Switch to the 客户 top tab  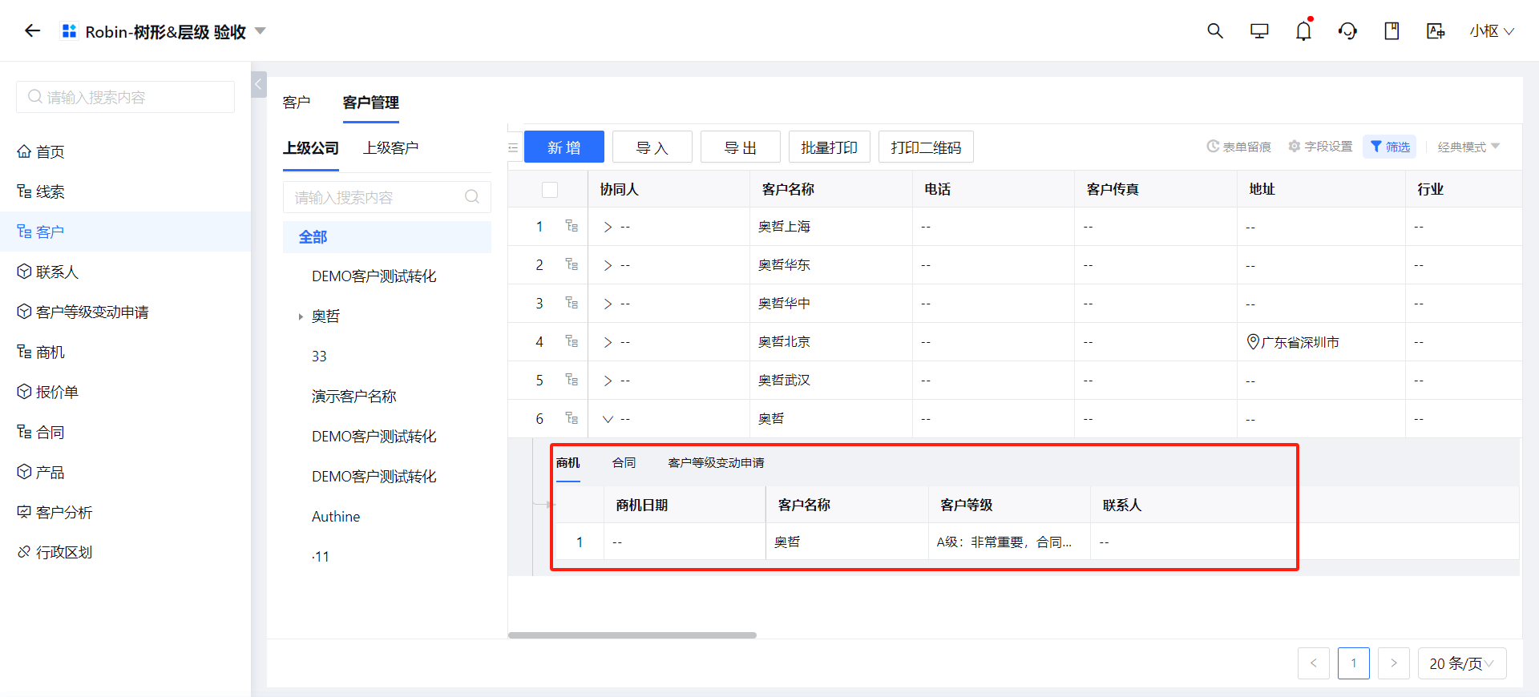tap(297, 103)
